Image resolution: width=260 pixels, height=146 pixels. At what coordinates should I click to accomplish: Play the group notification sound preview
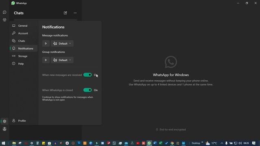click(46, 60)
